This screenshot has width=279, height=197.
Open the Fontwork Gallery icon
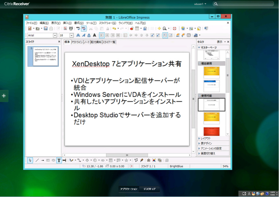[149, 161]
